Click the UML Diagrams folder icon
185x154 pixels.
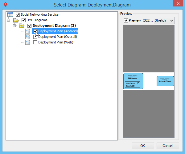coord(16,20)
